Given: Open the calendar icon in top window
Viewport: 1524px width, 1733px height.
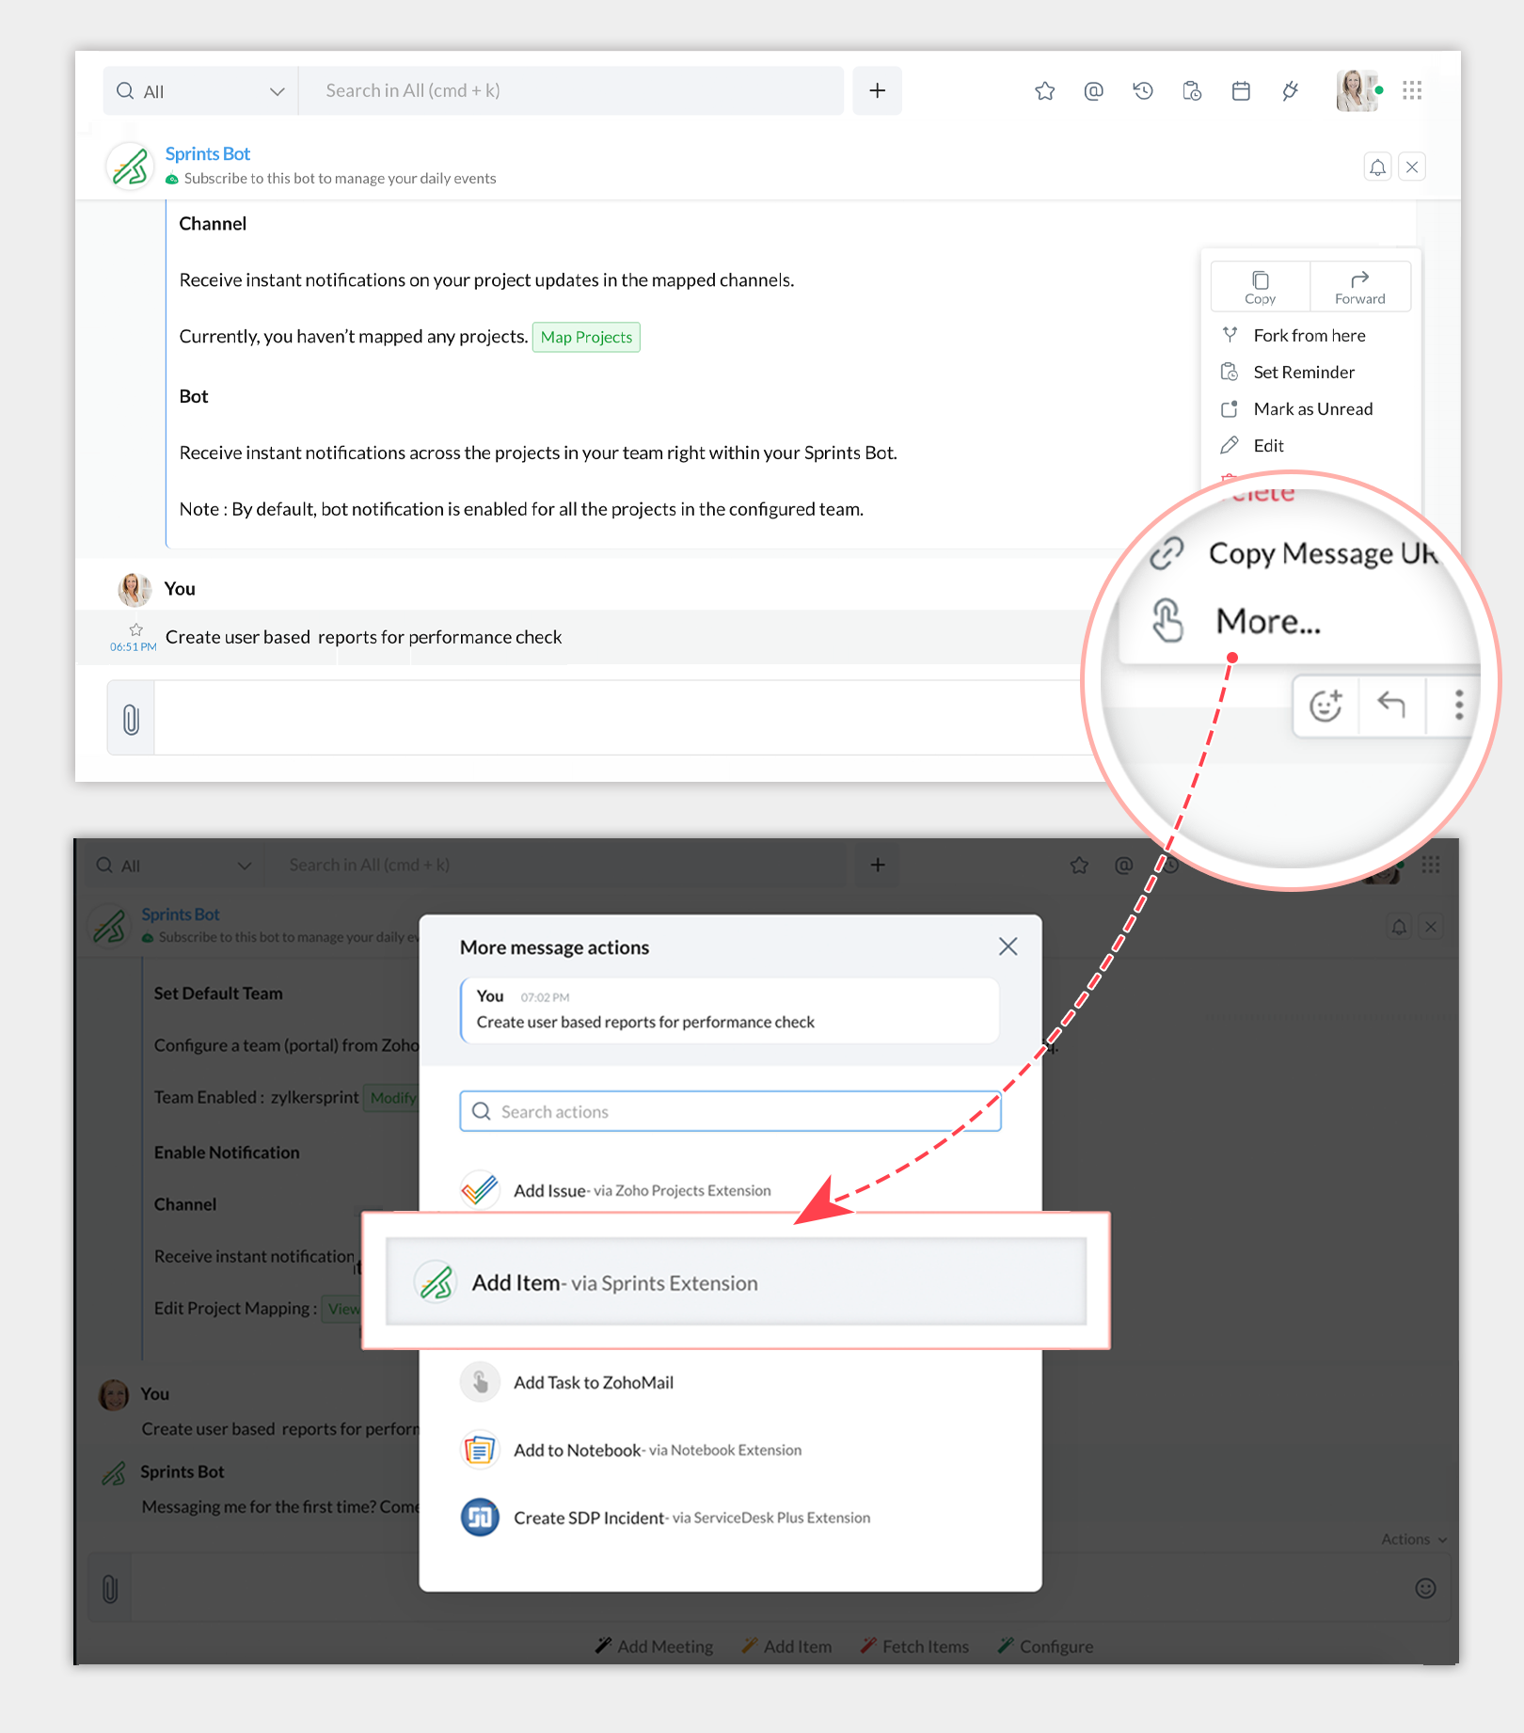Looking at the screenshot, I should click(x=1241, y=91).
